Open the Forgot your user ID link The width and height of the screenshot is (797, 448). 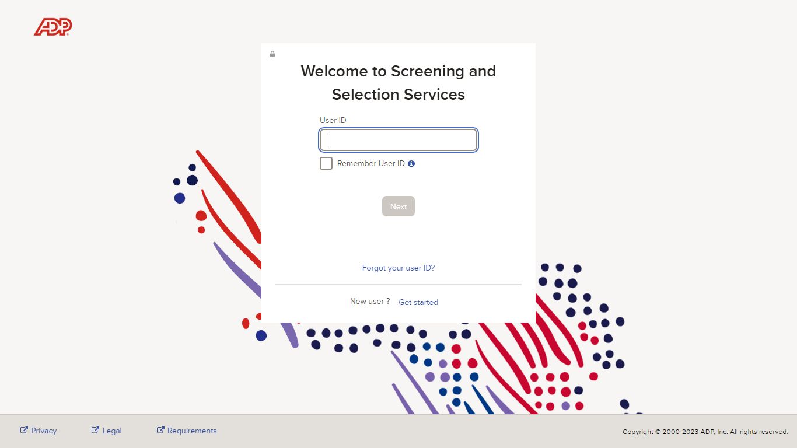398,268
